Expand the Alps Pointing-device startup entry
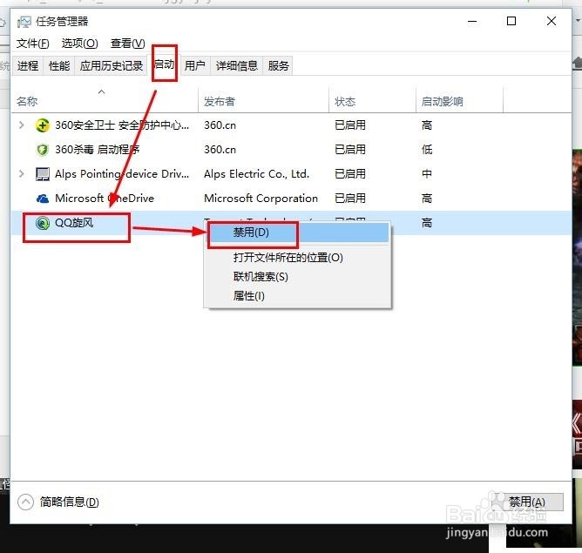 [22, 173]
